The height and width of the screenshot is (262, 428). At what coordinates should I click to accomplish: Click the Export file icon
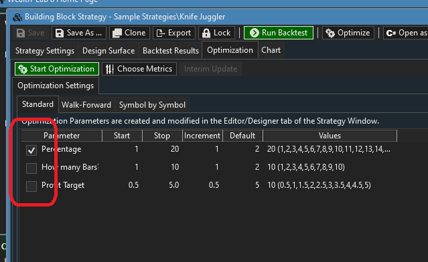click(161, 33)
